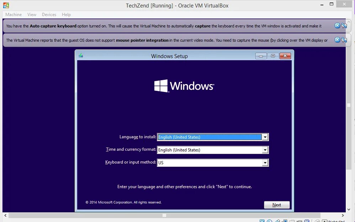The height and width of the screenshot is (222, 355).
Task: Click the Windows Setup title bar icon
Action: [x=81, y=56]
